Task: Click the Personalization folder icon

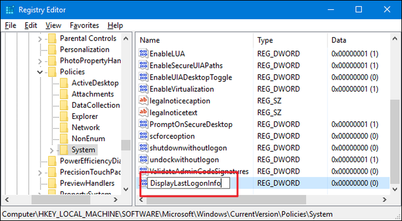Action: click(x=52, y=50)
